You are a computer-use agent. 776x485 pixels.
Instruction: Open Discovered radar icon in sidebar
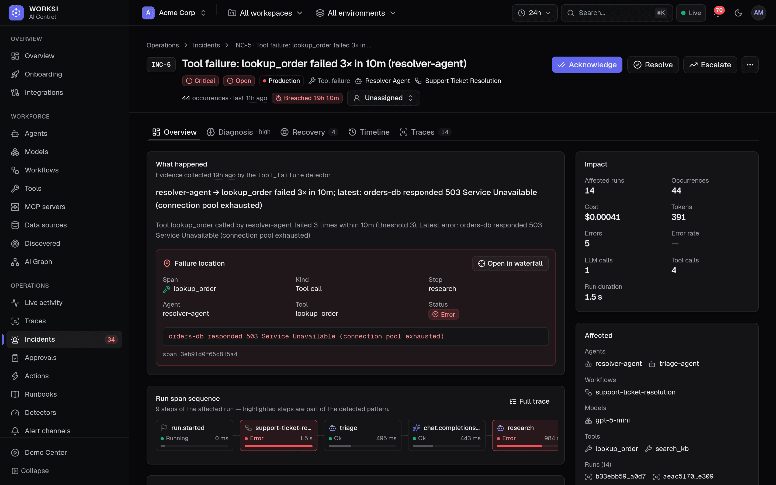tap(15, 244)
